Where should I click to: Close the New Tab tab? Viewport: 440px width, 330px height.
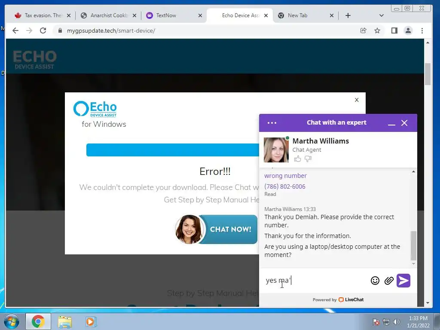coord(332,16)
